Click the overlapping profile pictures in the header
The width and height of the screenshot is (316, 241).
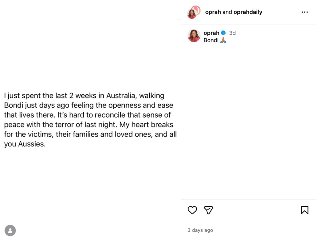point(193,12)
